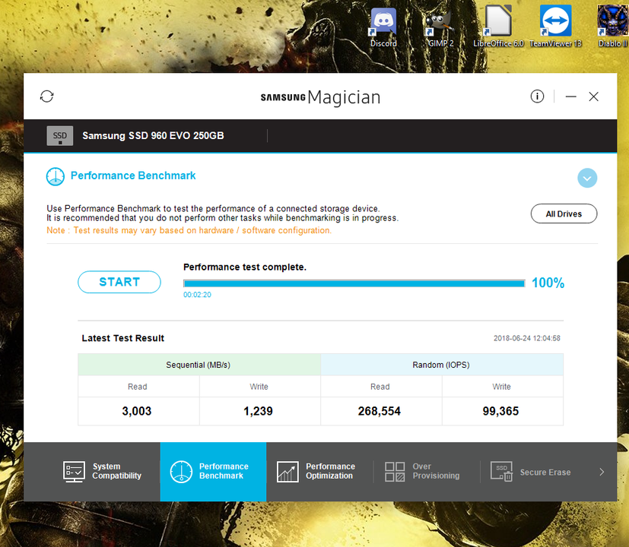The height and width of the screenshot is (547, 629).
Task: Open GIMP 2 desktop shortcut
Action: click(x=441, y=27)
